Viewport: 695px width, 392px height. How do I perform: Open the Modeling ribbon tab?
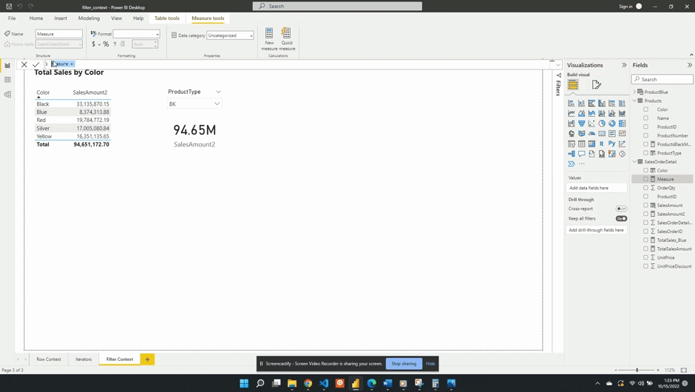pos(89,18)
